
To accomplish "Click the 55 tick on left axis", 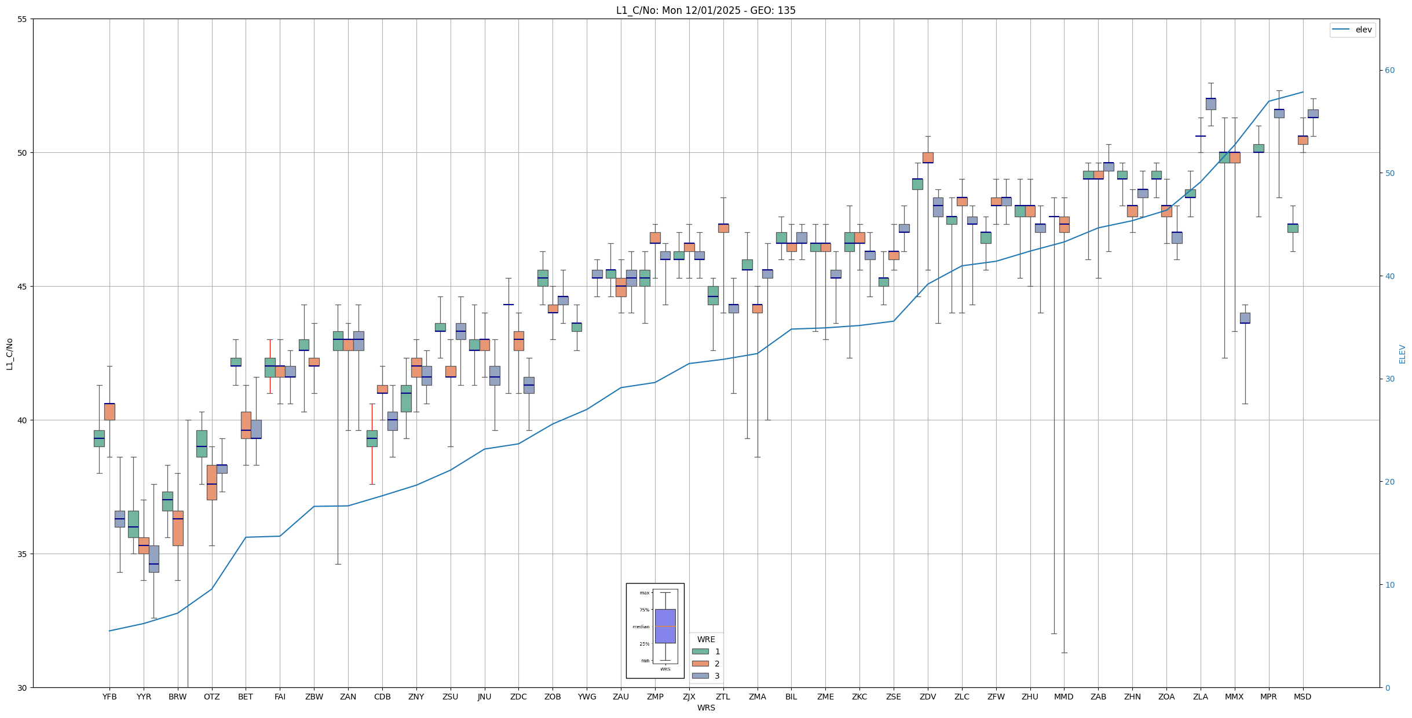I will pyautogui.click(x=23, y=19).
